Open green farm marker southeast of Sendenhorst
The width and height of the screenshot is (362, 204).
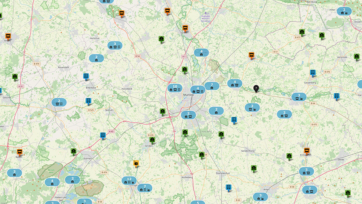[254, 168]
